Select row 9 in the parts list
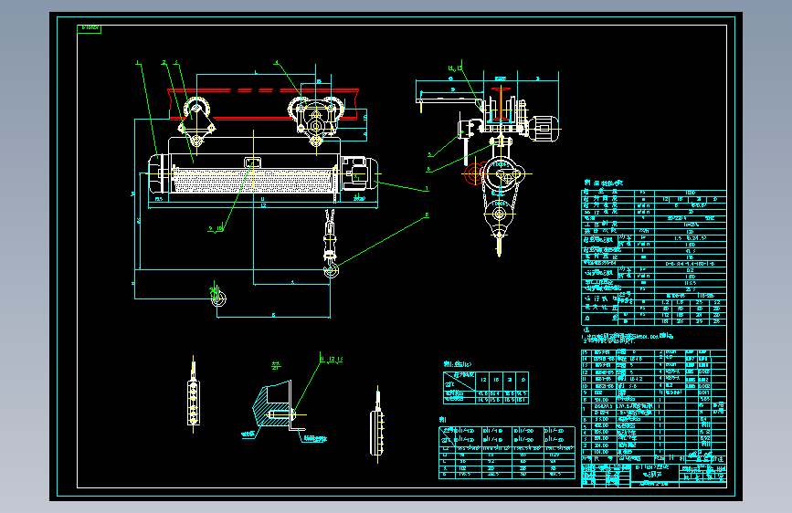Viewport: 792px width, 513px height. (x=653, y=393)
